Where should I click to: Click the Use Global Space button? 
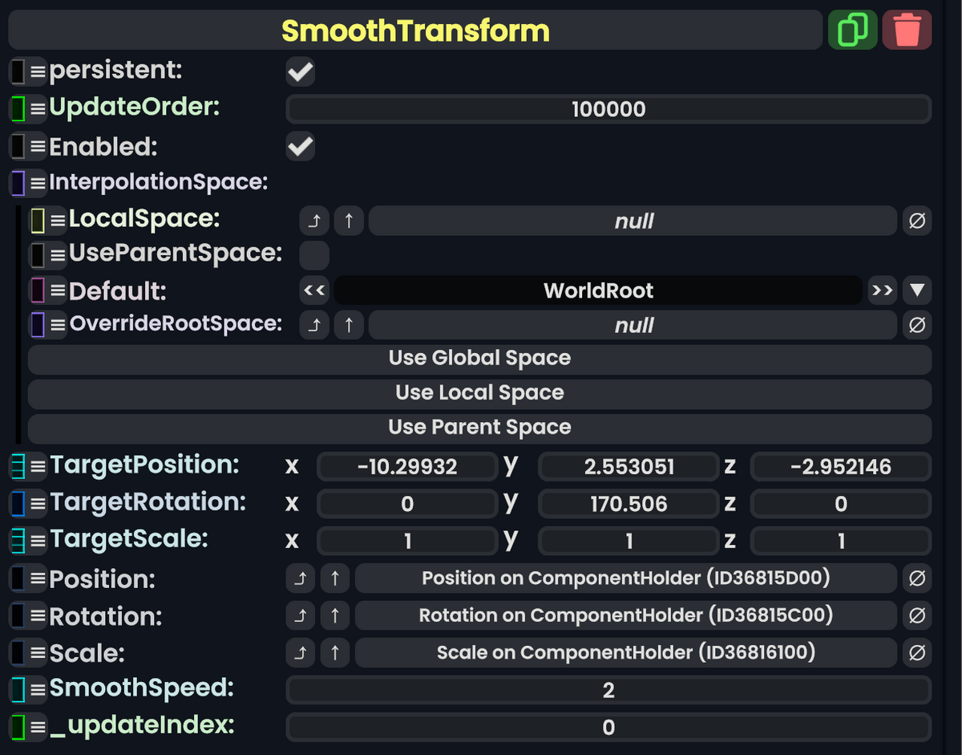[479, 358]
